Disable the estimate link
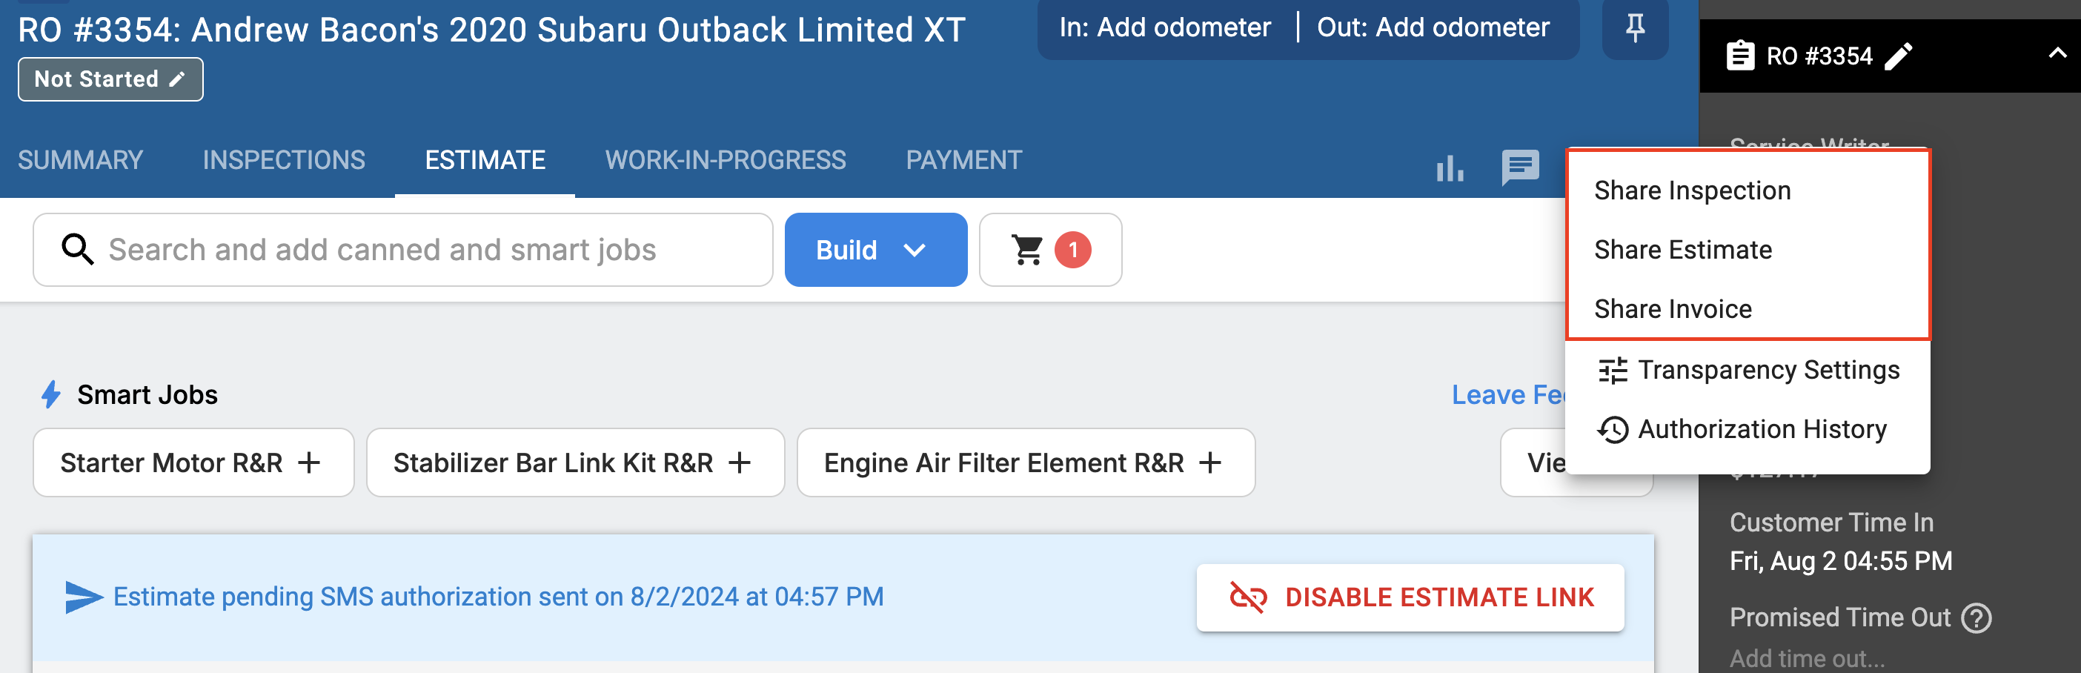2081x673 pixels. (1410, 597)
